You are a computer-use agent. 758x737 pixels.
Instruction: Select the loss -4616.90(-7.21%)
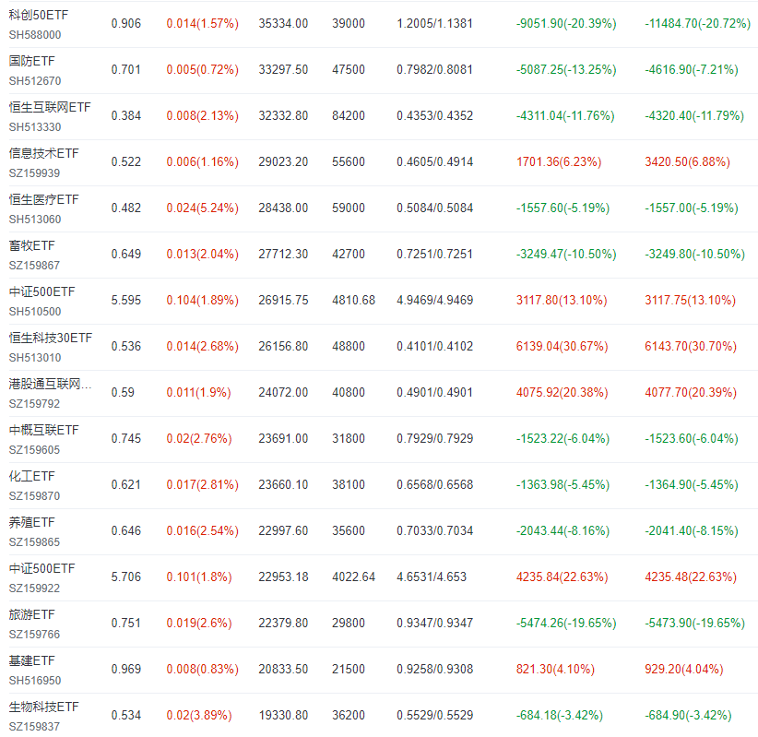692,69
